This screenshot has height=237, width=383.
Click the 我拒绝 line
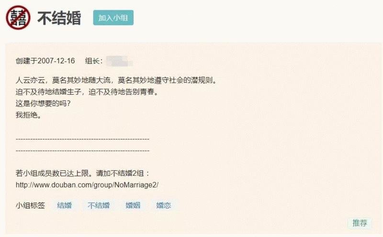pyautogui.click(x=29, y=115)
